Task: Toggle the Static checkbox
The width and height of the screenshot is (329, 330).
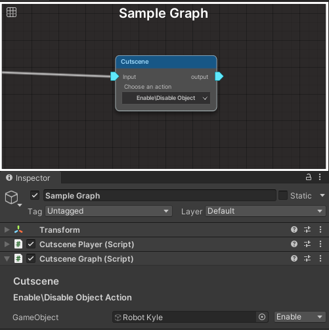Action: click(x=283, y=195)
